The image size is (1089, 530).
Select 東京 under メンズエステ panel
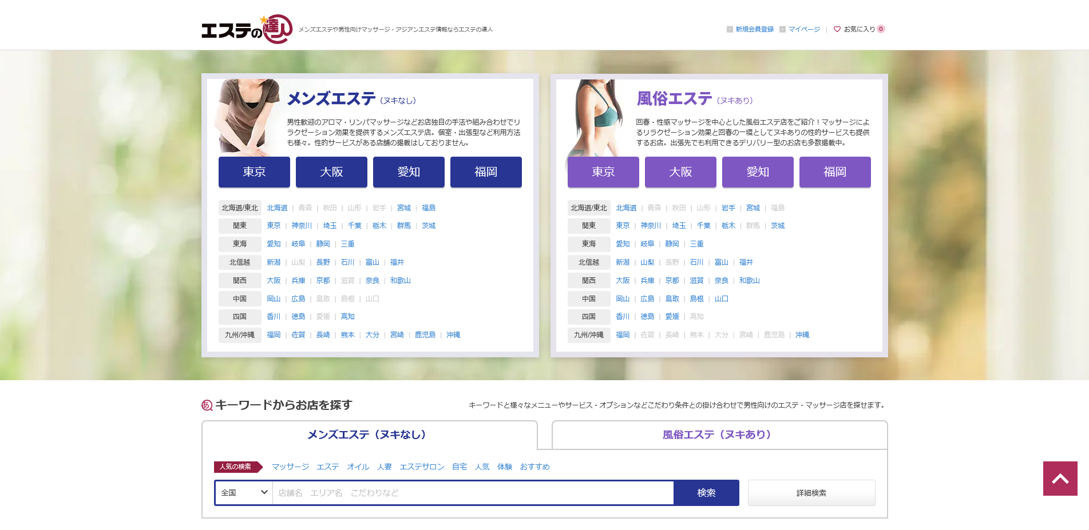pyautogui.click(x=254, y=172)
